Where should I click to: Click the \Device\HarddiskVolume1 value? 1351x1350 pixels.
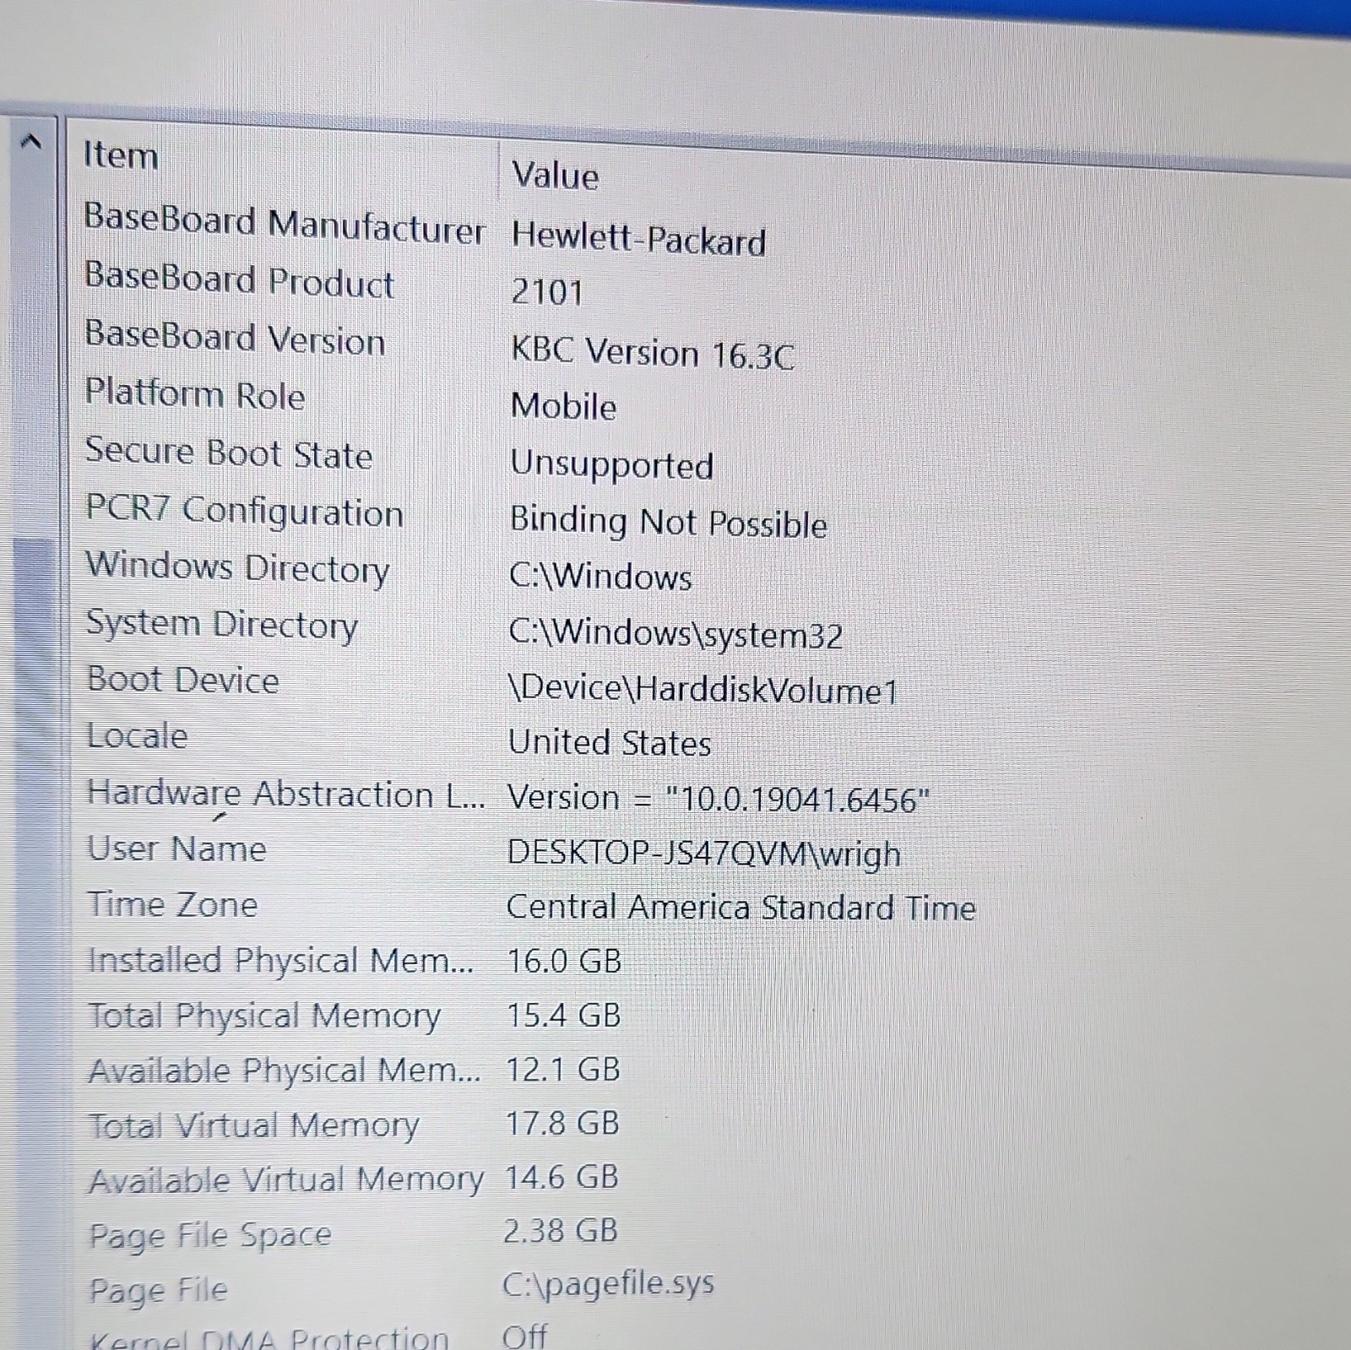[703, 690]
